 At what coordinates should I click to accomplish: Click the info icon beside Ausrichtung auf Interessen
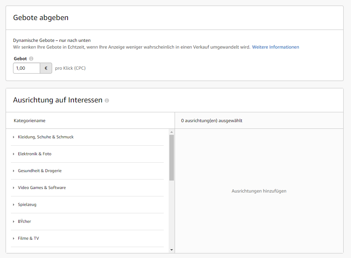107,100
